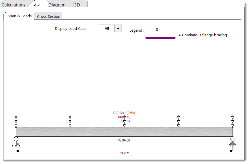Click the 'All' load case combo box field
Viewport: 249px width, 164px height.
tap(107, 28)
